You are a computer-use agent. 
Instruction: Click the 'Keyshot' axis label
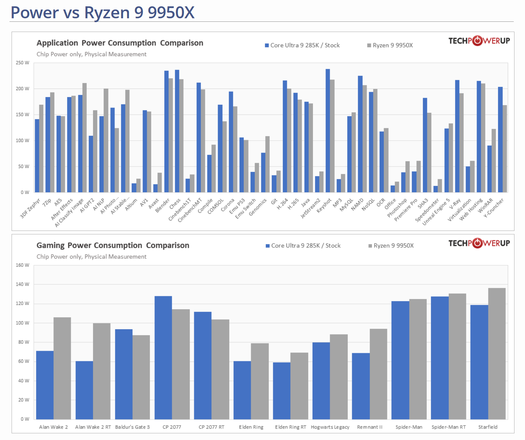[324, 206]
